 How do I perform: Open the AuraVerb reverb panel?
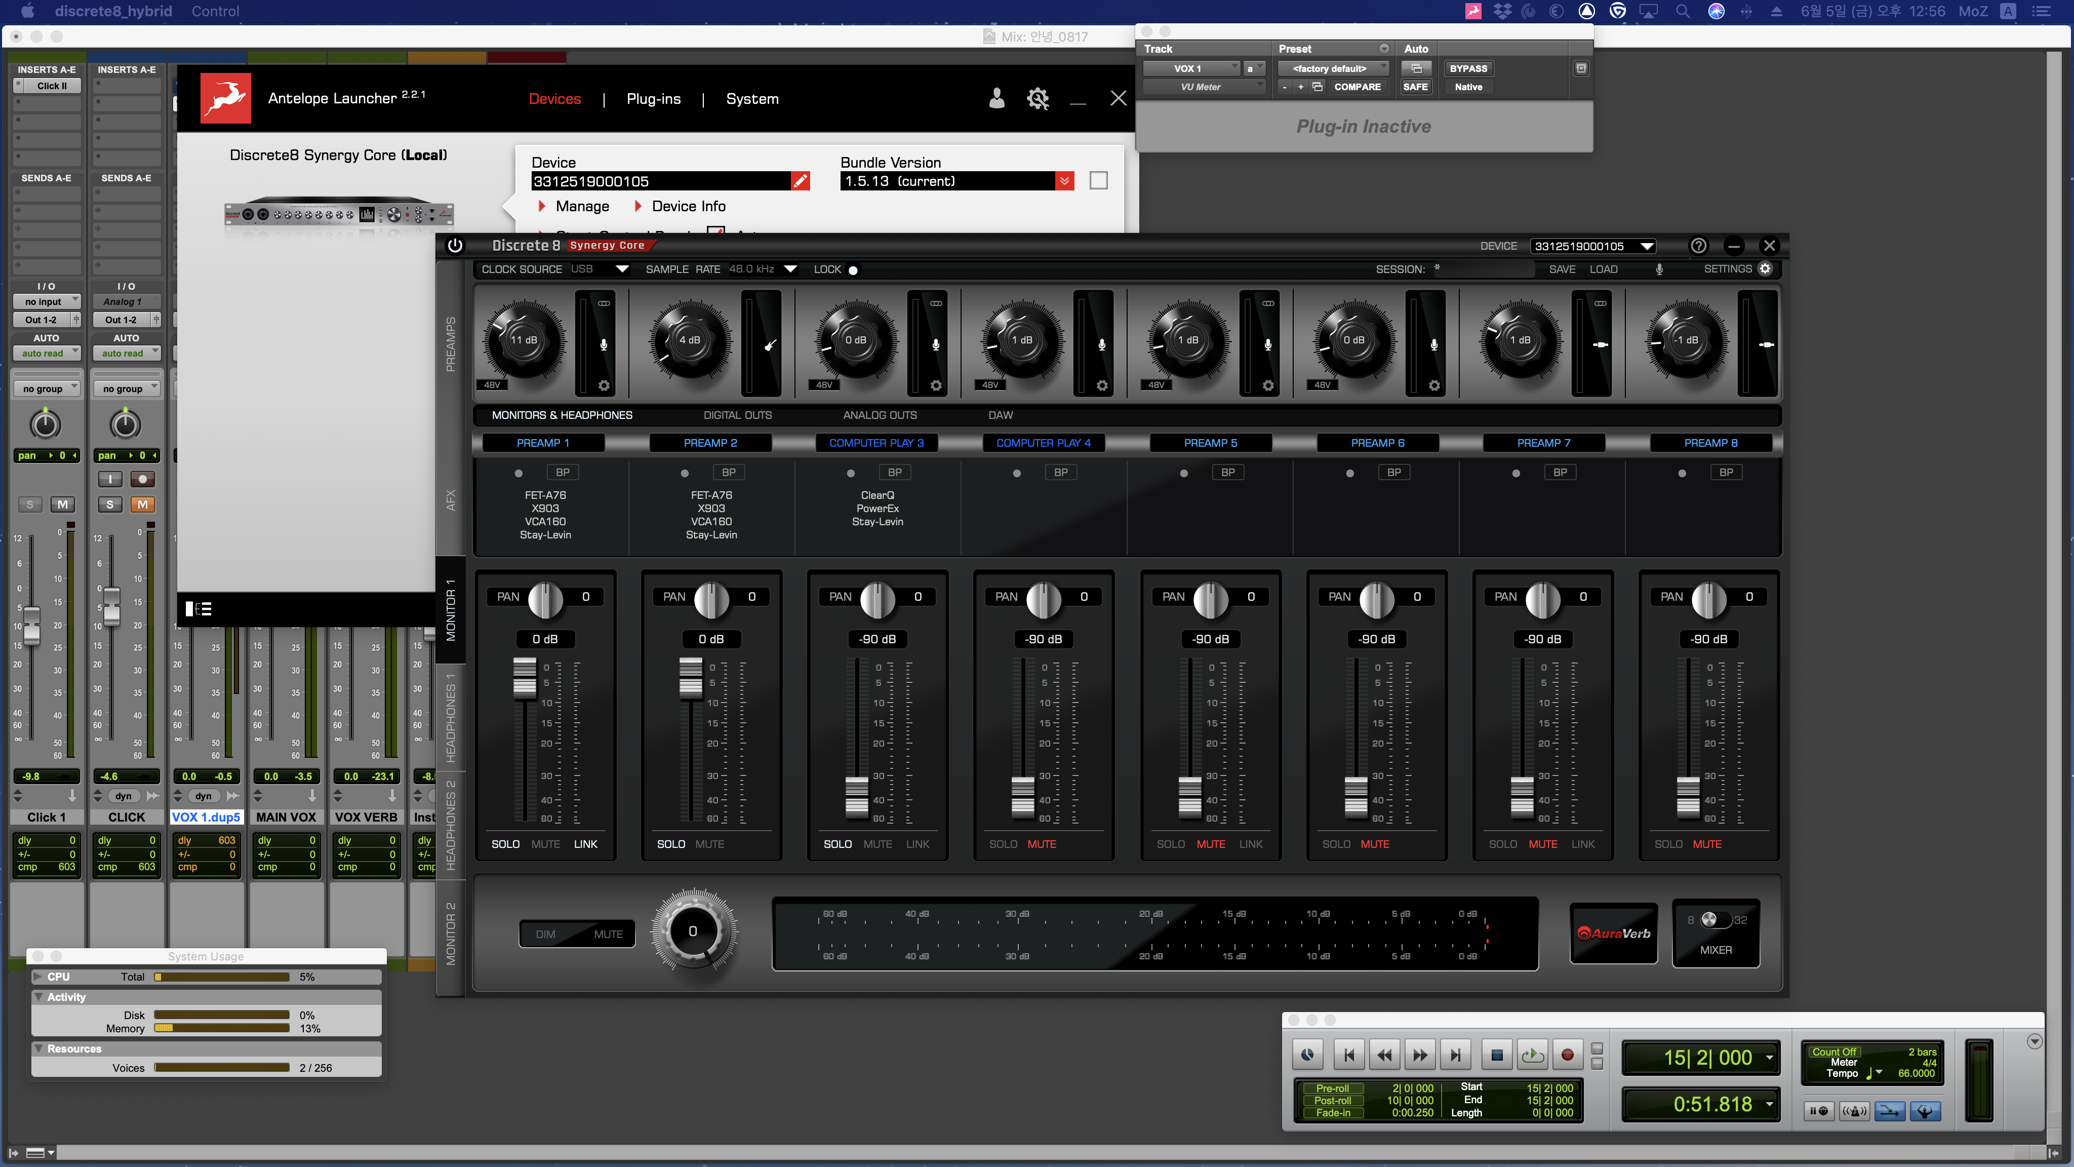1613,933
